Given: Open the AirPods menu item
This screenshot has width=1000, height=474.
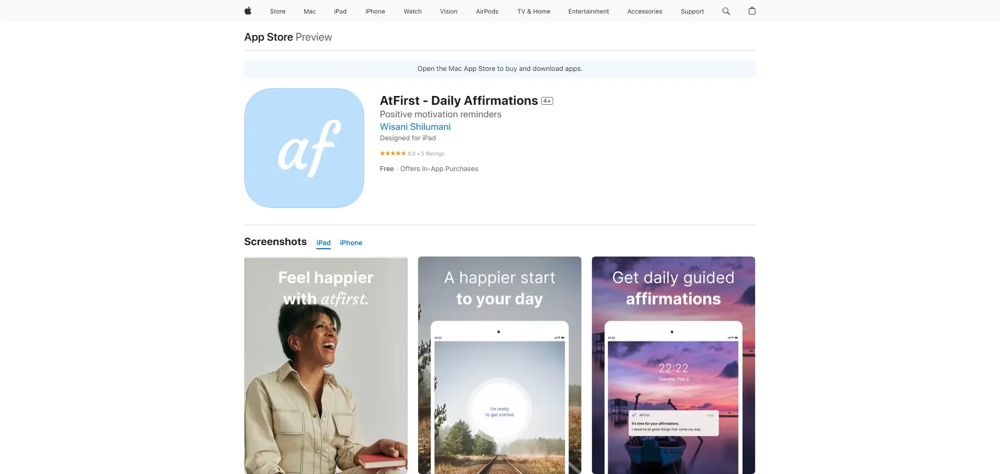Looking at the screenshot, I should [x=487, y=11].
